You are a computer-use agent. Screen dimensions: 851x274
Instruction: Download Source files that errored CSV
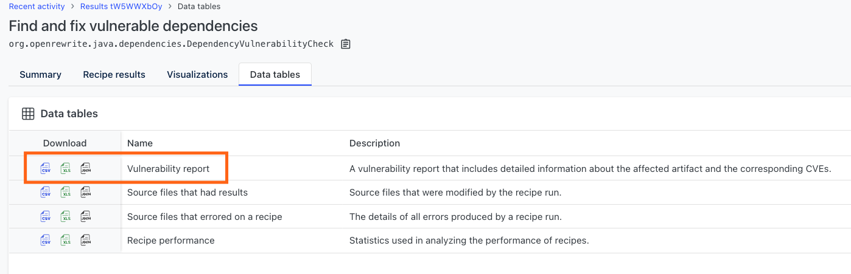46,216
